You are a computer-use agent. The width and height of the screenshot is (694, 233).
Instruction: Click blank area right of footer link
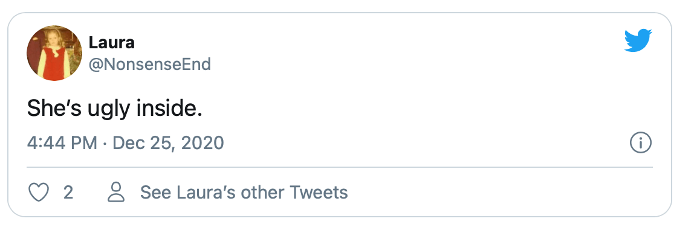click(x=500, y=193)
